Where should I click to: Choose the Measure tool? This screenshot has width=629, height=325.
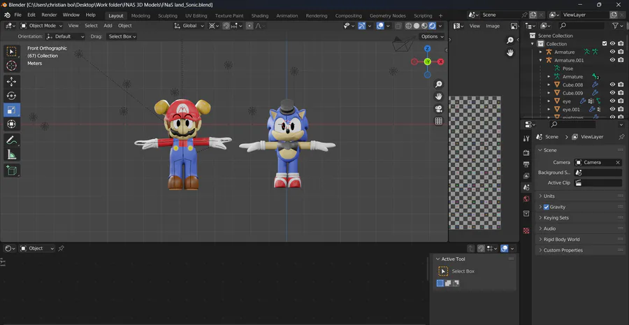[12, 154]
